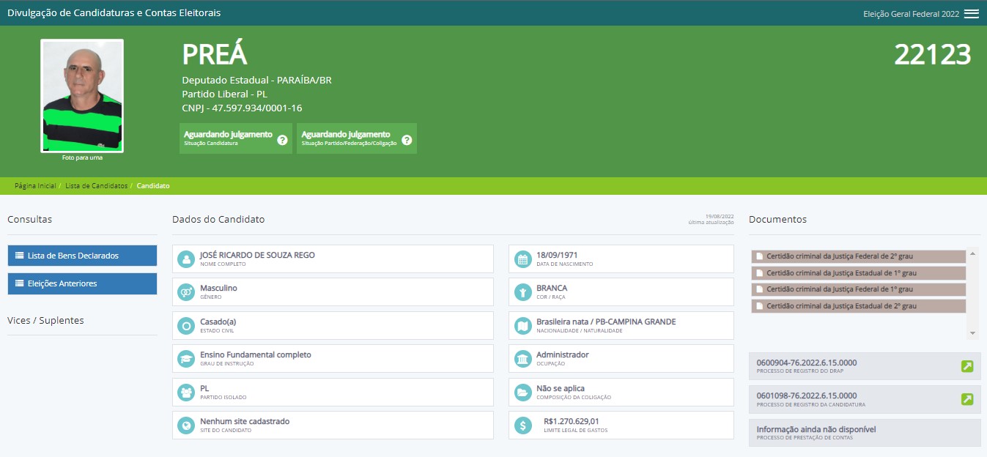Click the graduation cap education icon
Viewport: 987px width, 457px height.
(186, 358)
